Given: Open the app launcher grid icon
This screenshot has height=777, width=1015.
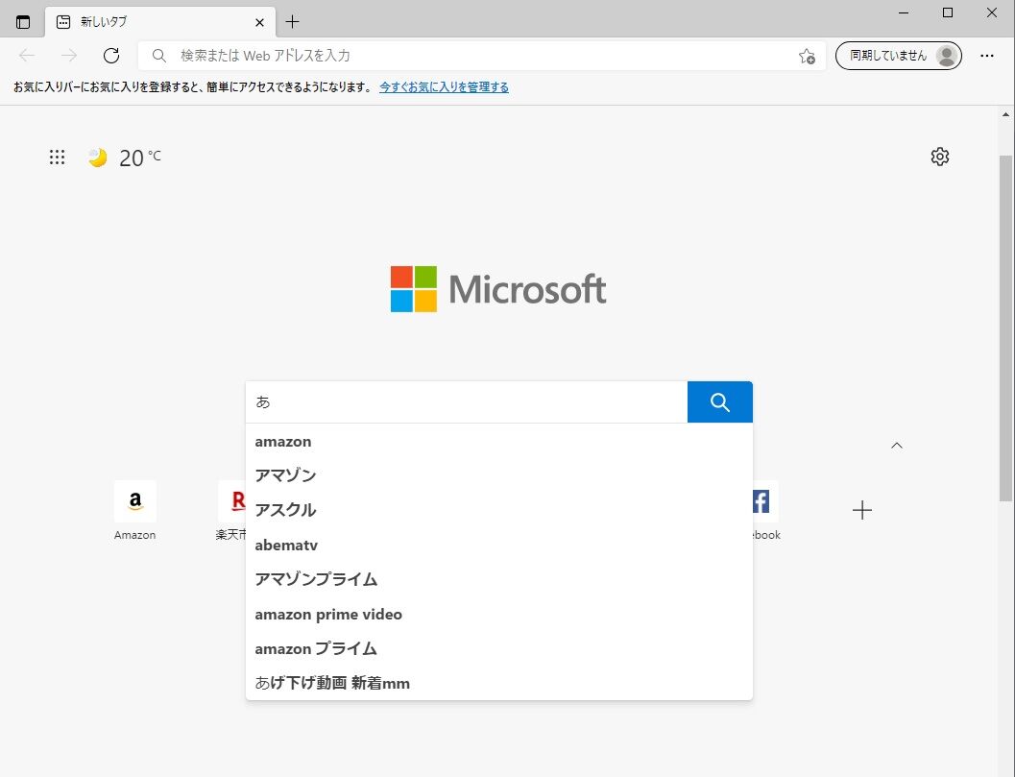Looking at the screenshot, I should (57, 157).
